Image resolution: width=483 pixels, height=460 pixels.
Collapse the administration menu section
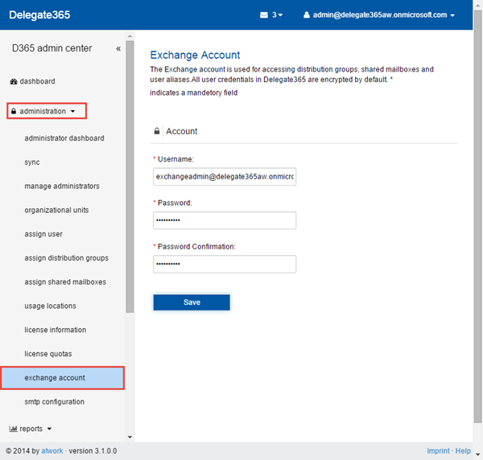click(x=47, y=111)
